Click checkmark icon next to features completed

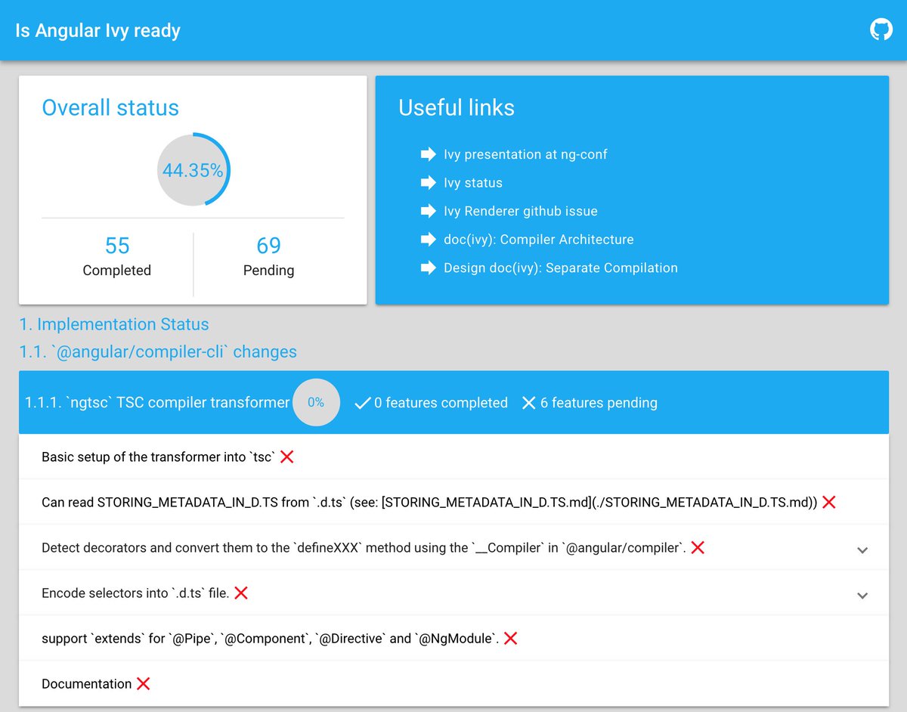pyautogui.click(x=362, y=403)
